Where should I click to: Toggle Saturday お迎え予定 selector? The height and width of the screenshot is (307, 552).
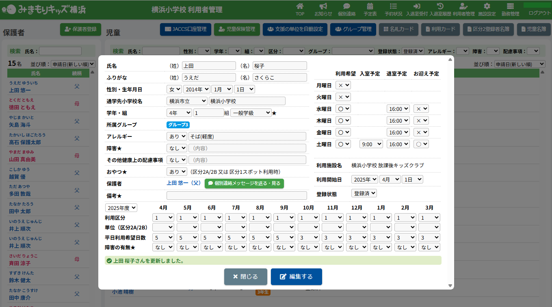[x=421, y=144]
